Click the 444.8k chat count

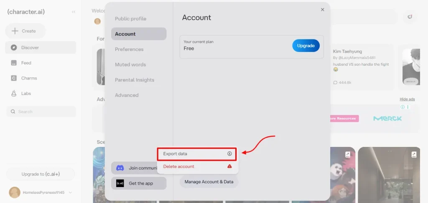click(342, 82)
